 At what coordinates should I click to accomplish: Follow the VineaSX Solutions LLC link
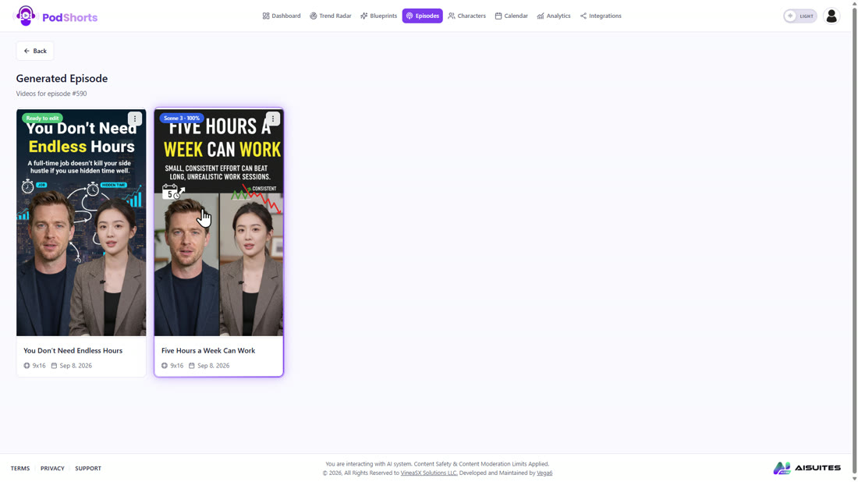point(429,473)
